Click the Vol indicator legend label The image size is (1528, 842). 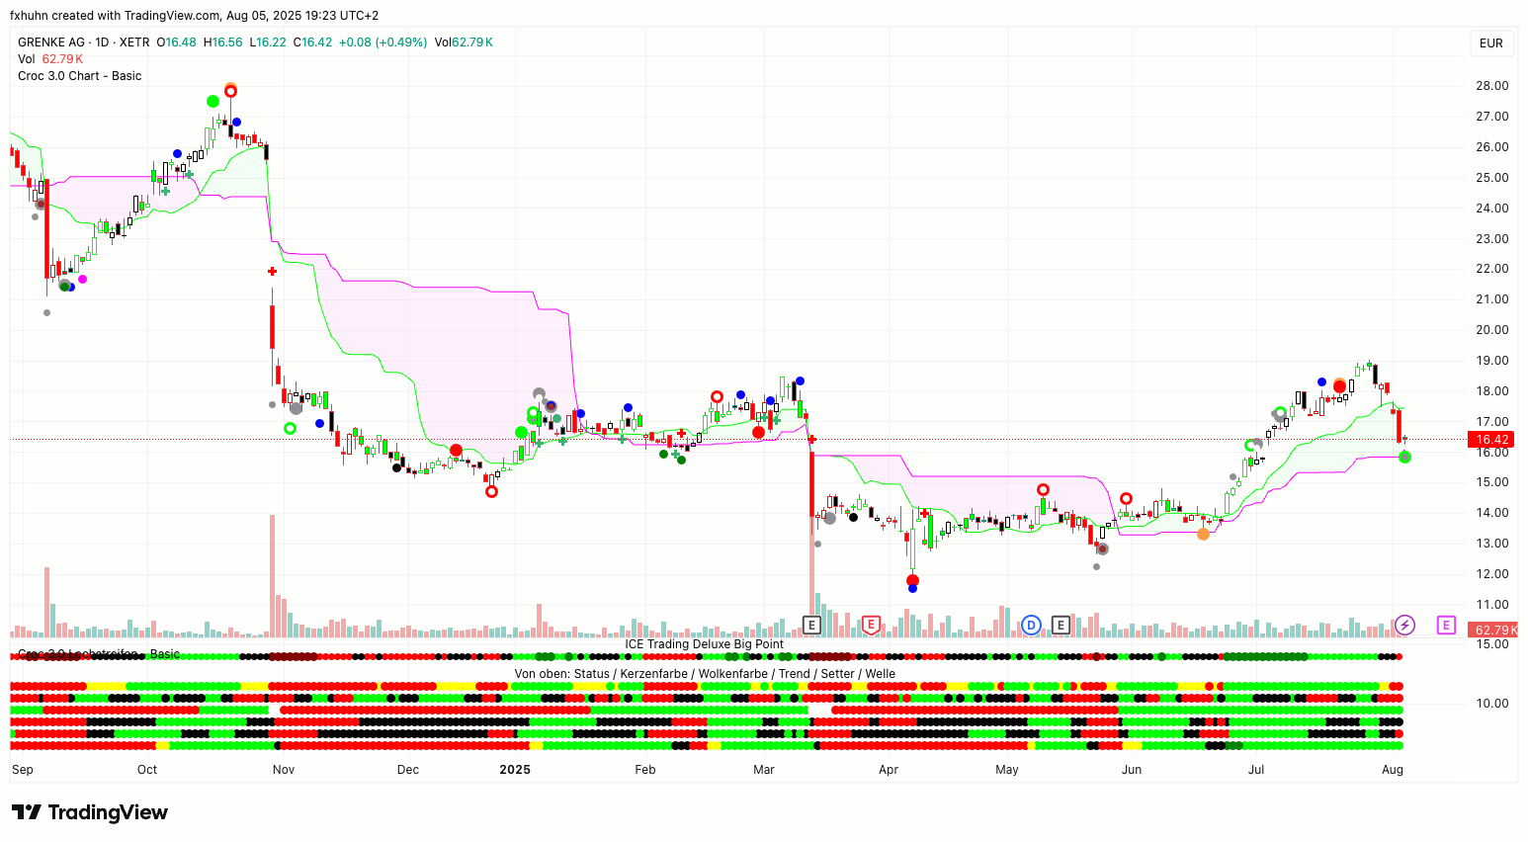[x=27, y=59]
